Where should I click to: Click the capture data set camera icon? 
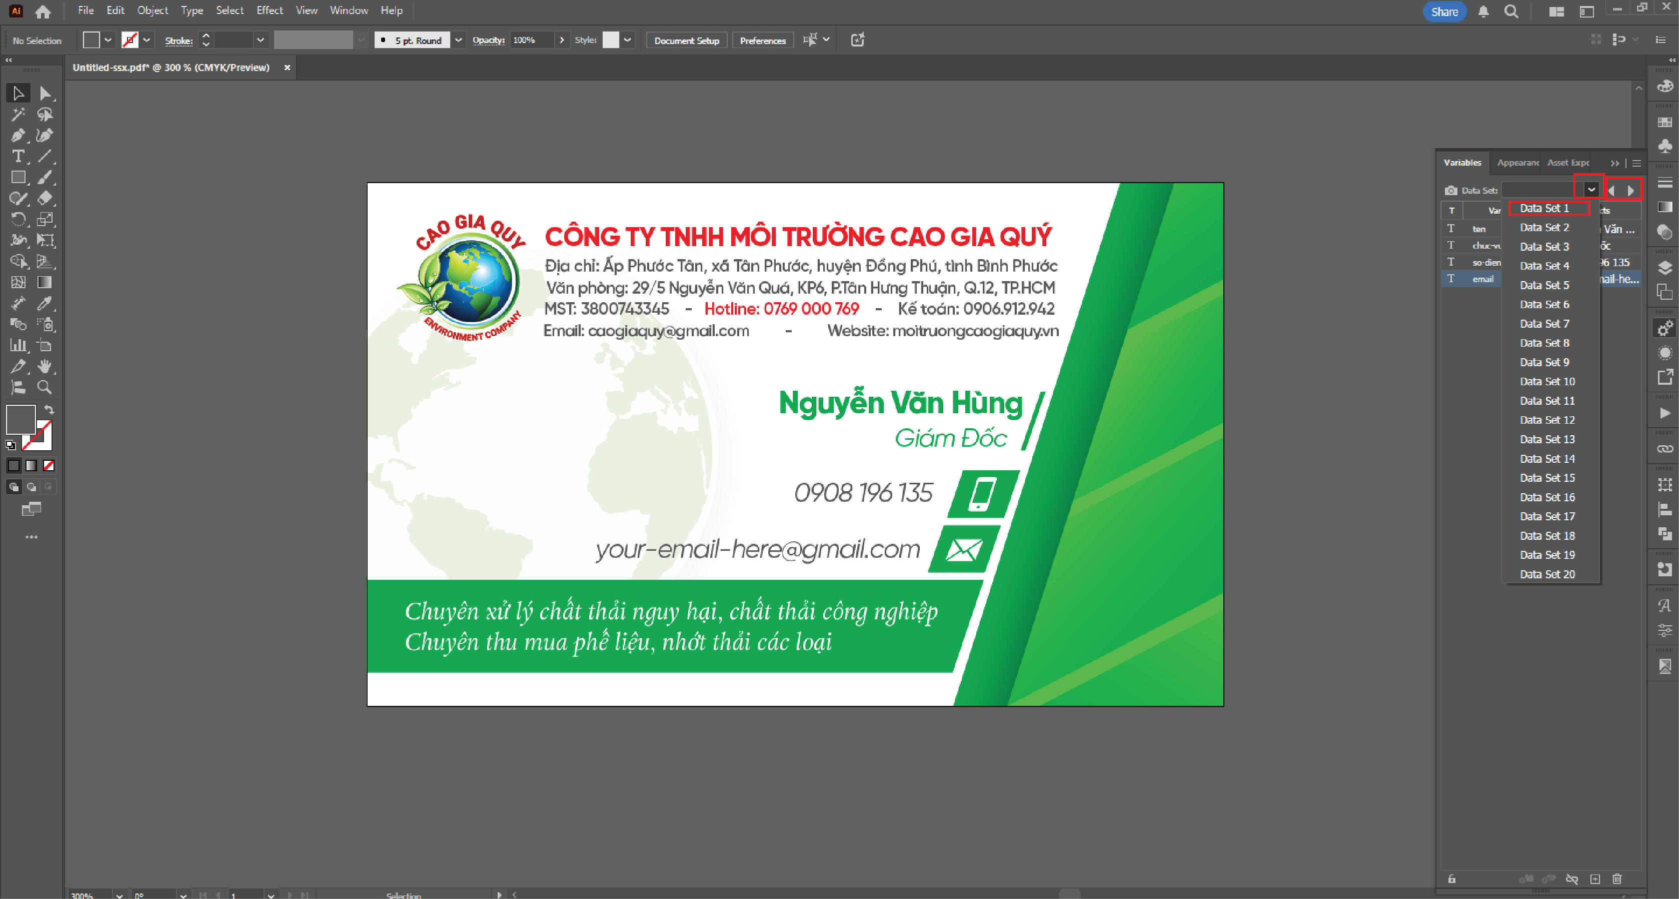(1450, 191)
